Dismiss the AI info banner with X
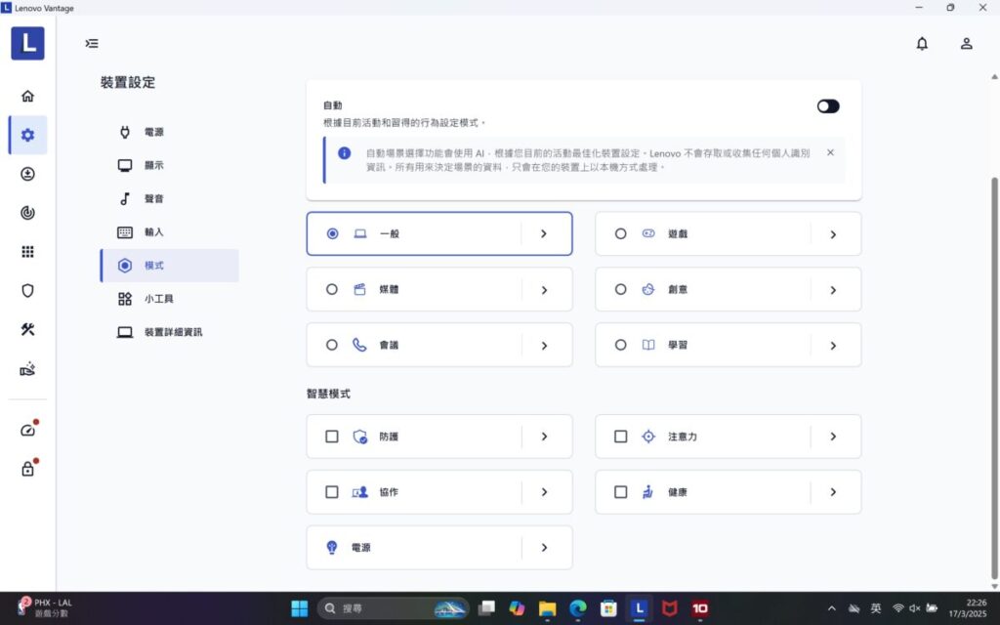The width and height of the screenshot is (1000, 625). [x=830, y=152]
